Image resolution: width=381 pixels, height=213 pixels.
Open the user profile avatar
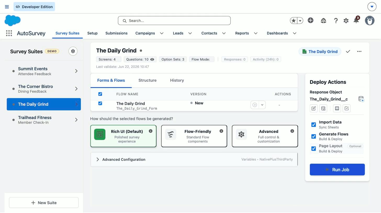[370, 20]
